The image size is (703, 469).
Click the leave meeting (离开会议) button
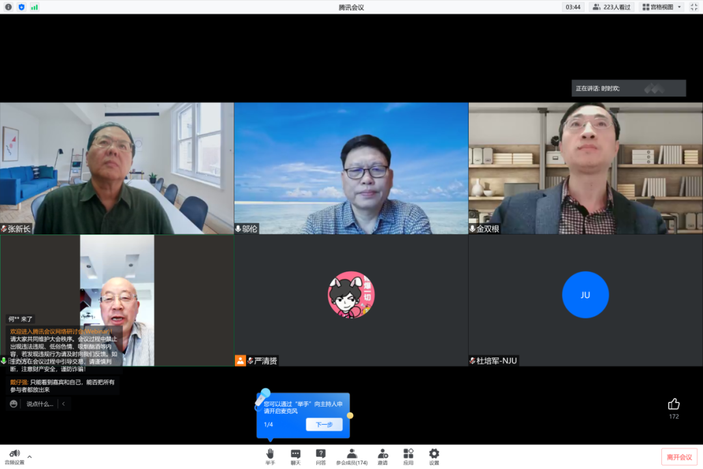679,457
